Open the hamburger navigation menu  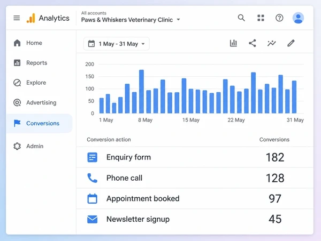click(x=17, y=18)
